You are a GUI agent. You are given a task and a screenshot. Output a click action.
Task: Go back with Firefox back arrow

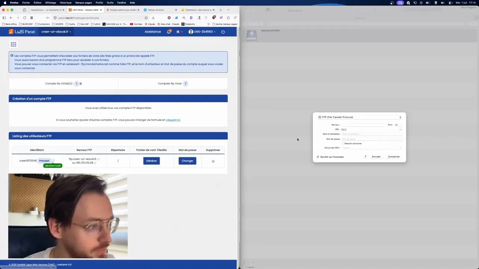(x=11, y=18)
